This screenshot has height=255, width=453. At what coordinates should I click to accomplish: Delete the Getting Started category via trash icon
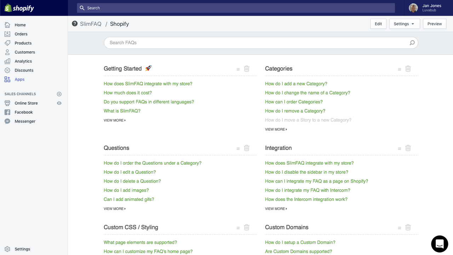tap(247, 69)
